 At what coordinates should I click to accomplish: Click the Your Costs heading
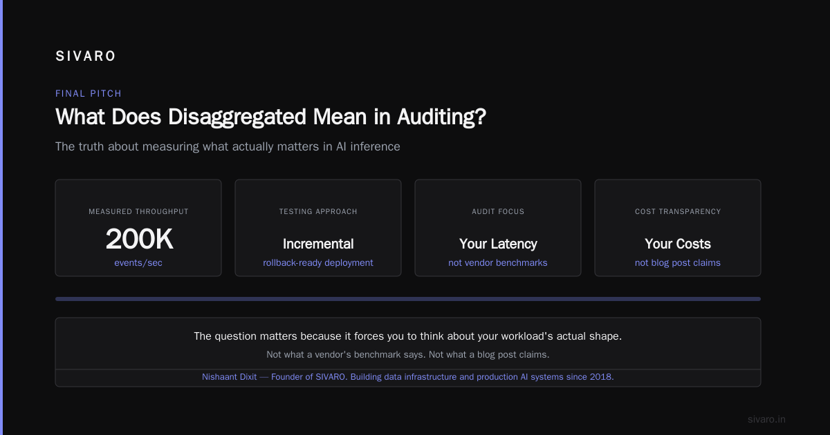(678, 244)
